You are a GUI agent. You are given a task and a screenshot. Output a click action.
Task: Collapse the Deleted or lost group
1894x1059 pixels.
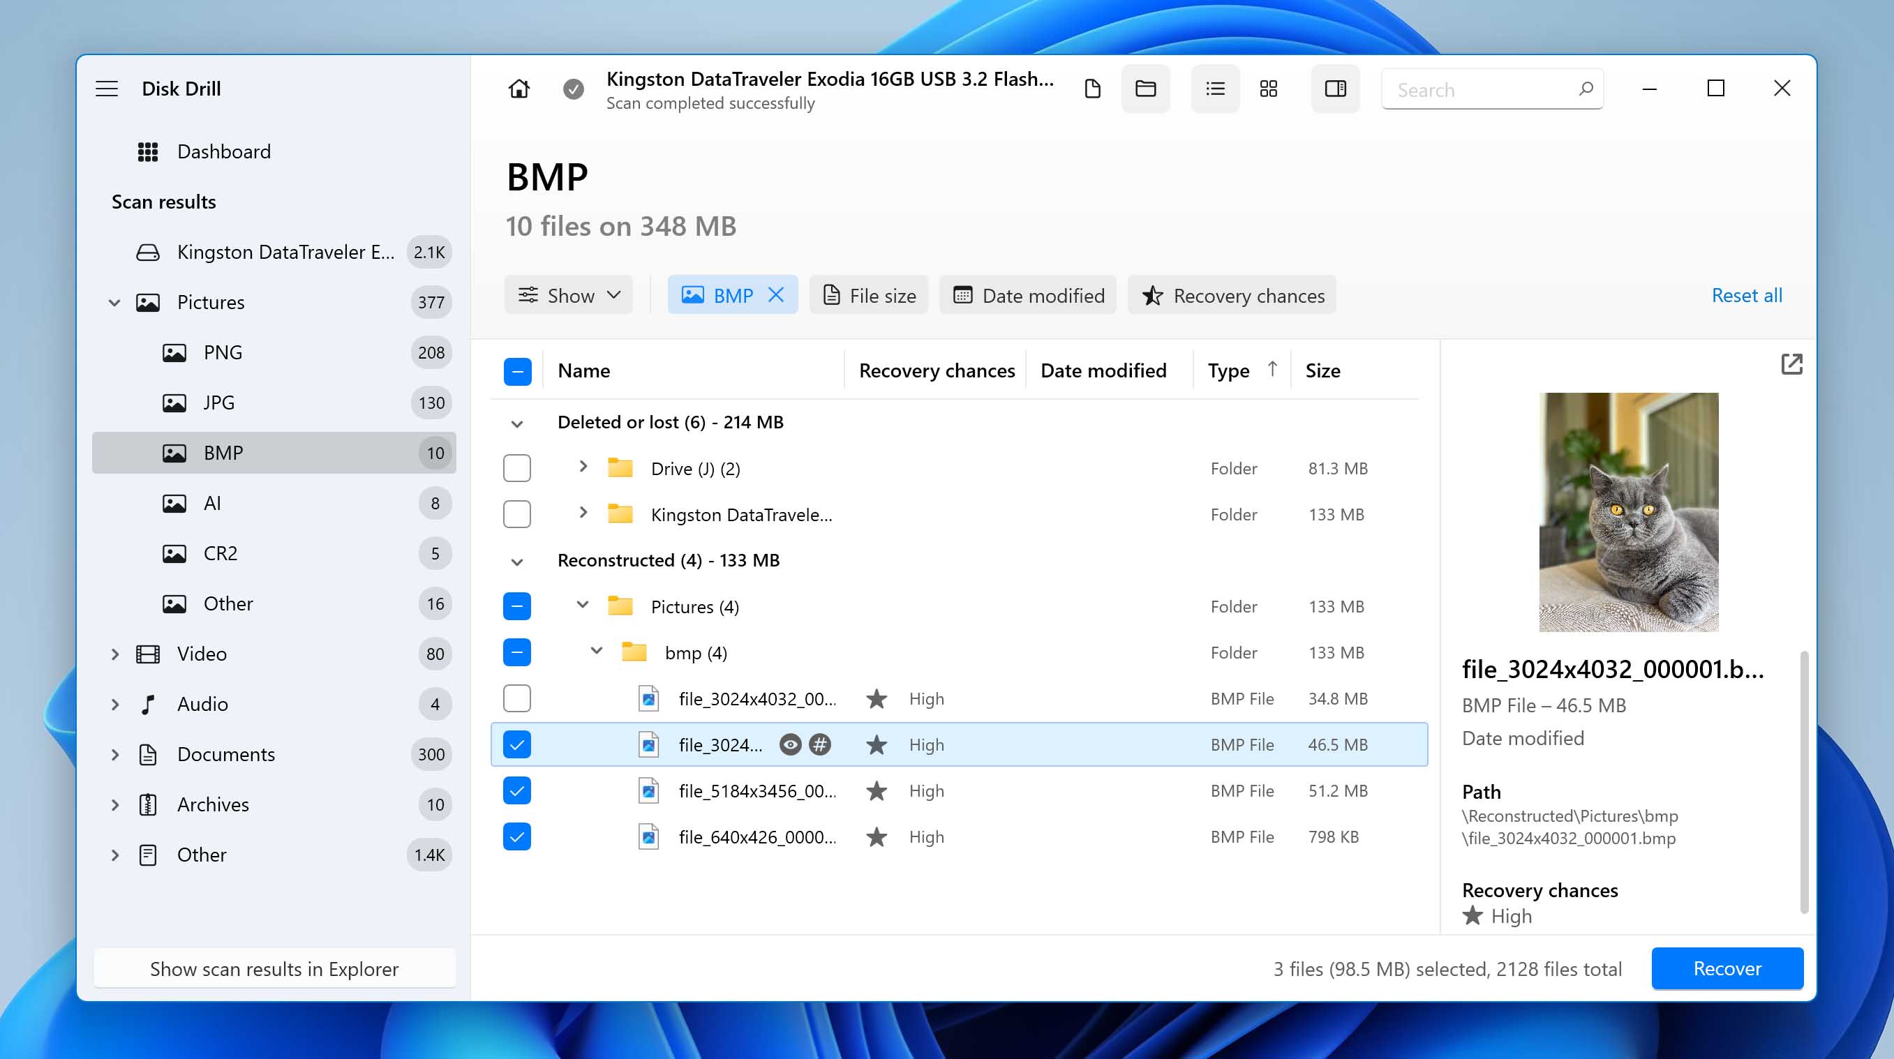pos(517,423)
